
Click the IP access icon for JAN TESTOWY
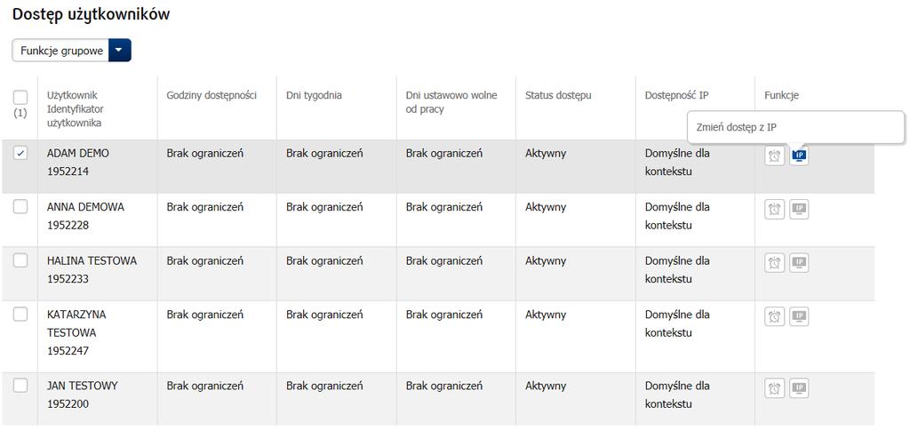799,388
